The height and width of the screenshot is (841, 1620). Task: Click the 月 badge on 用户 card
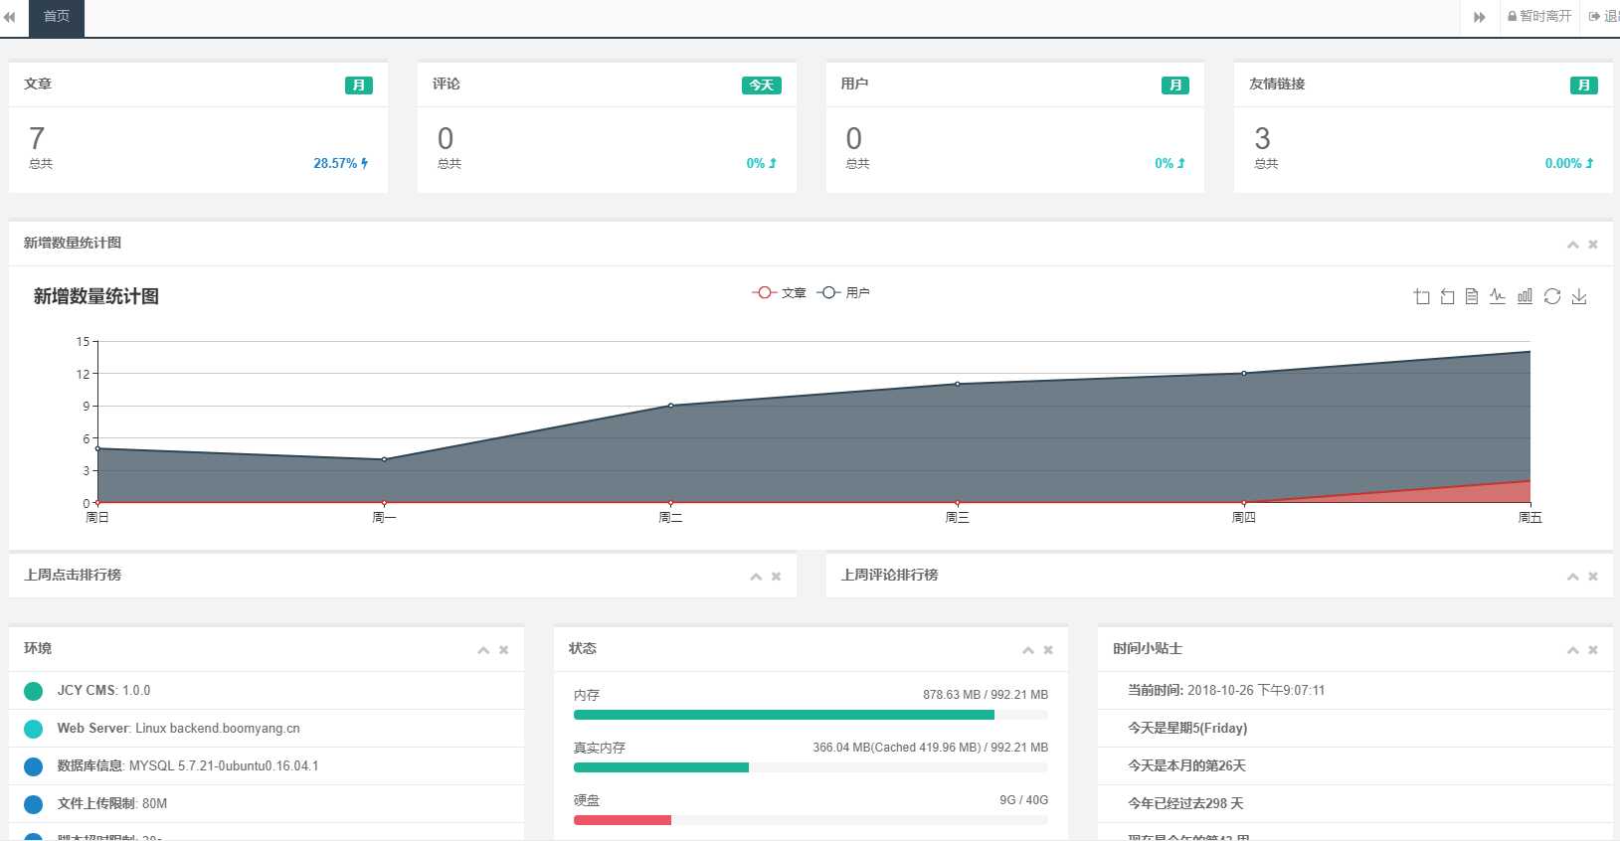coord(1175,85)
